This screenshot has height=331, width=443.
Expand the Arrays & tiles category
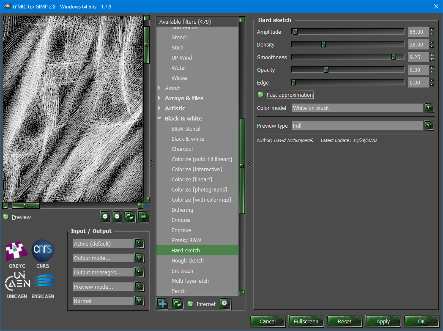[159, 98]
